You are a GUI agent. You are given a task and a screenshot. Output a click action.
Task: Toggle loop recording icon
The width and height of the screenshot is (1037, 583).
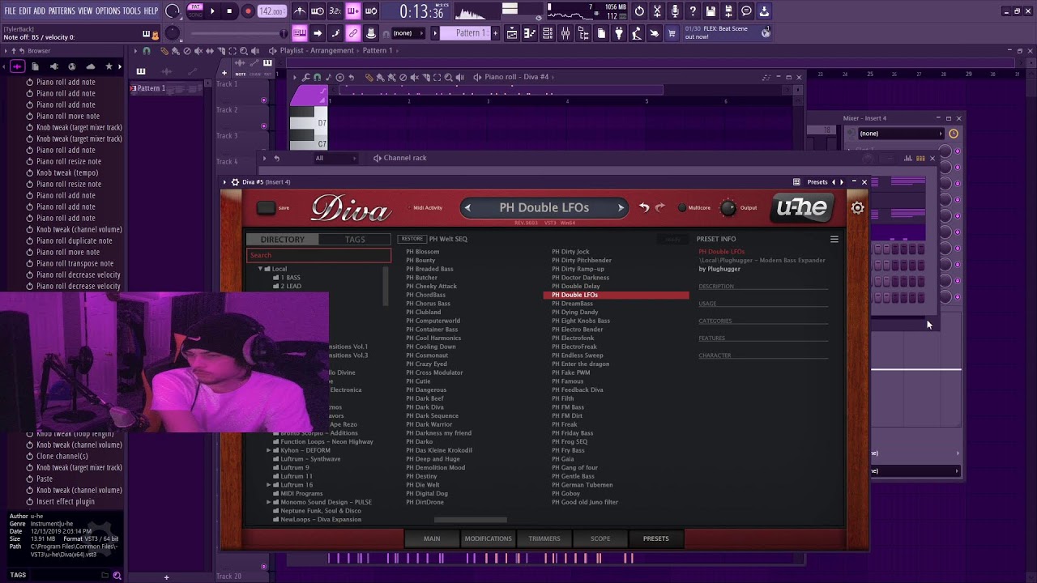click(x=371, y=11)
